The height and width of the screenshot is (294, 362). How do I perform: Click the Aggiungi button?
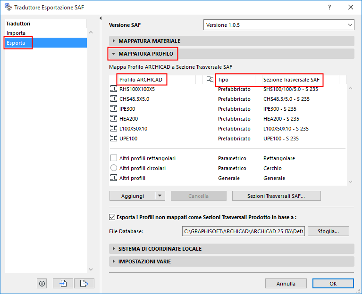tap(133, 196)
